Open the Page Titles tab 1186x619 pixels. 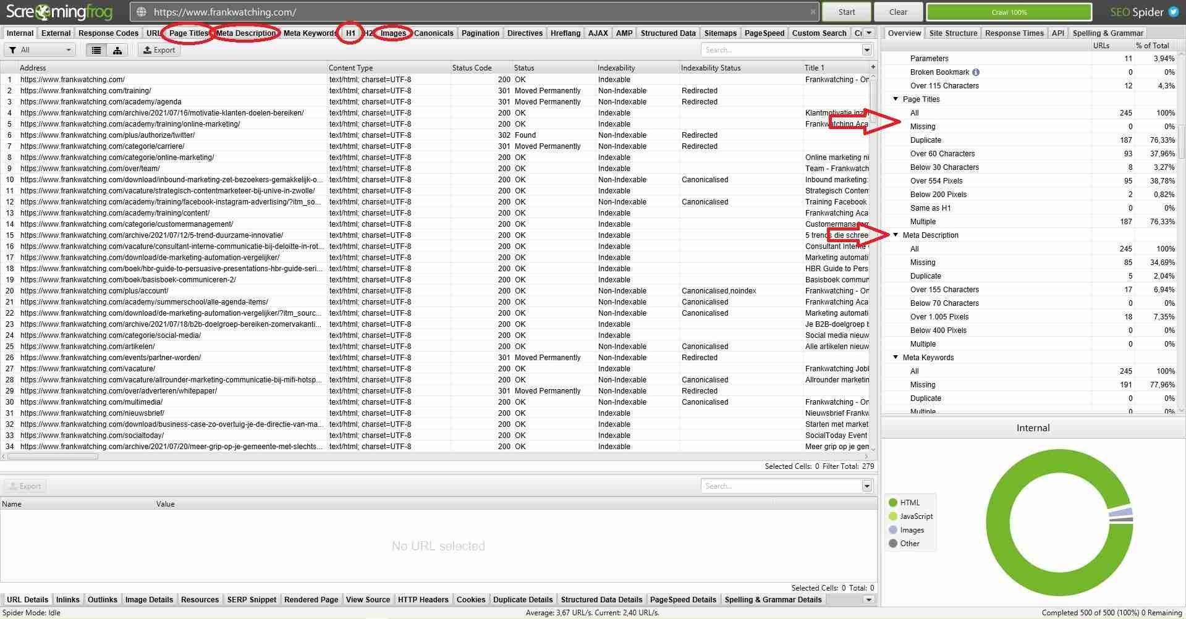tap(188, 33)
